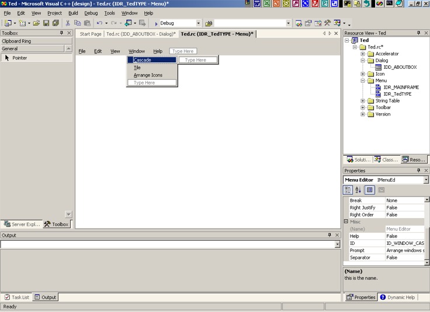Image resolution: width=430 pixels, height=312 pixels.
Task: Click the top-level Type Here menu placeholder
Action: [183, 51]
